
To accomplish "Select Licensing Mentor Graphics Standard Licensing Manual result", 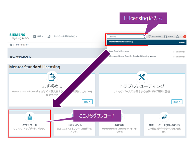I will coord(133,56).
